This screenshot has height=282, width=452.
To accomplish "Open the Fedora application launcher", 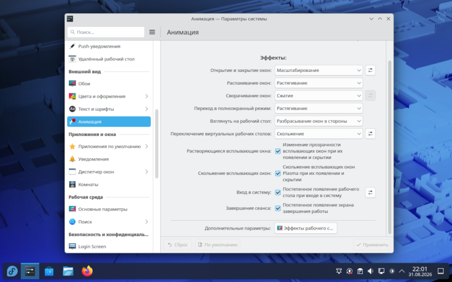I will pos(12,271).
